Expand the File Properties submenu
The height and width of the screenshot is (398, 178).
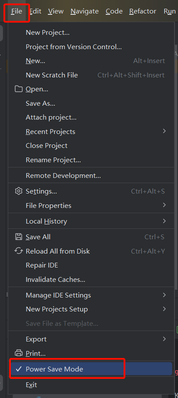164,205
